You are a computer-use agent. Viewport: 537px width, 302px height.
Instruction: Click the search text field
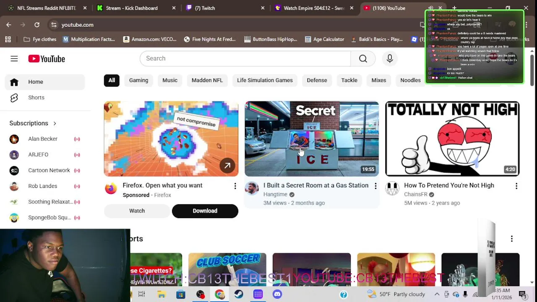coord(245,59)
